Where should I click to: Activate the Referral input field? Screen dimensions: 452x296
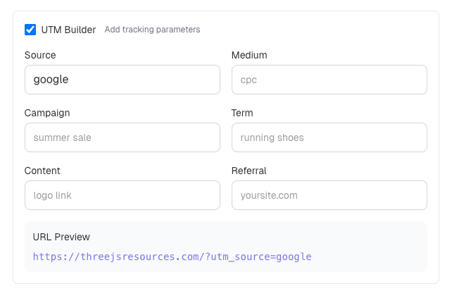coord(329,195)
